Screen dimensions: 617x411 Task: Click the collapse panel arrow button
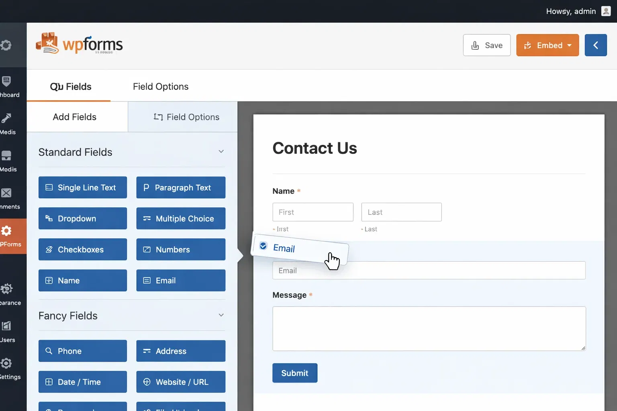pos(596,45)
